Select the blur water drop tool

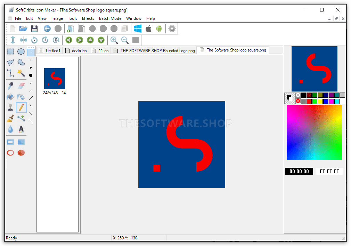10,129
